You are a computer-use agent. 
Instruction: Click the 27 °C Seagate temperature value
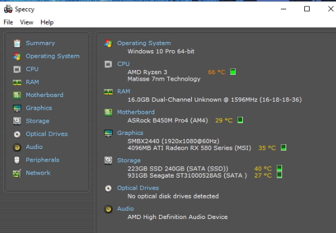263,175
